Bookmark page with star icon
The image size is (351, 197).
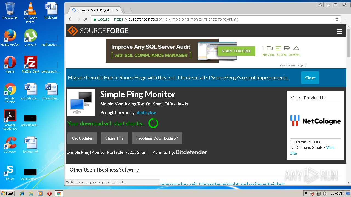pos(337,19)
